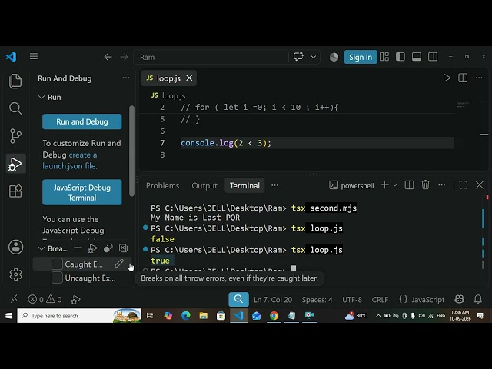Add a function breakpoint with plus icon
The height and width of the screenshot is (369, 492).
(x=78, y=248)
